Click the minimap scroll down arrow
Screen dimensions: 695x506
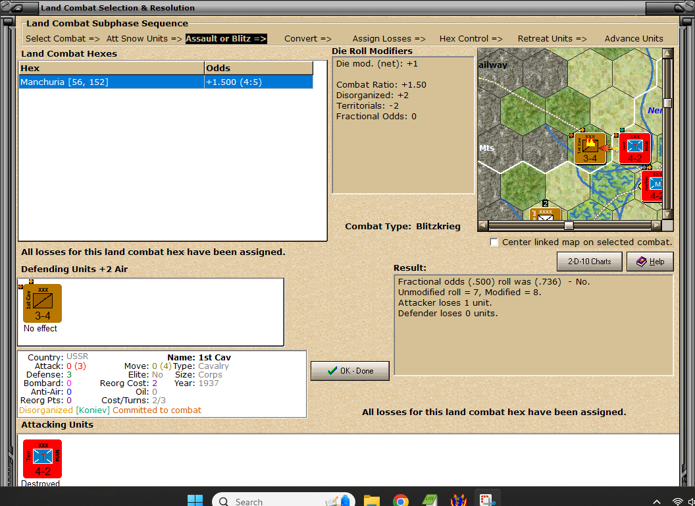click(667, 214)
